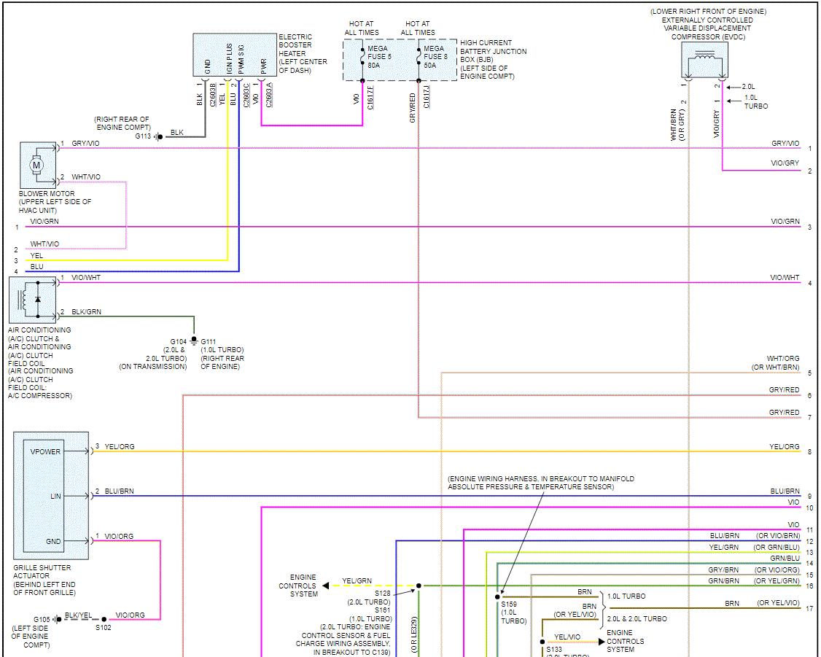821x657 pixels.
Task: Click the S102 splice dot
Action: pyautogui.click(x=104, y=619)
